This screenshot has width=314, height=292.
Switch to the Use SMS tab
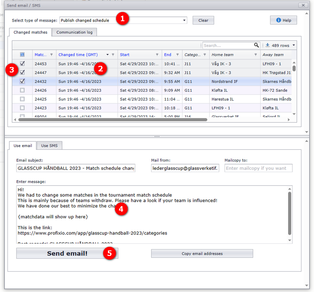coord(49,145)
